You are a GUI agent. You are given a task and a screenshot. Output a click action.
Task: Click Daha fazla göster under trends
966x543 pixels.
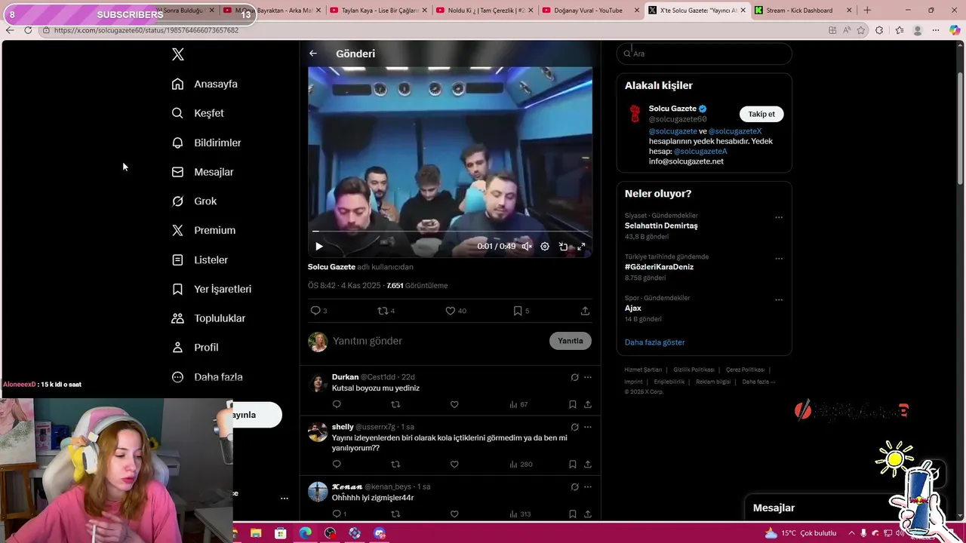click(654, 342)
